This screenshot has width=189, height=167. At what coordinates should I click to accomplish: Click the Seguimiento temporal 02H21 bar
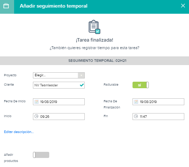[x=94, y=61]
